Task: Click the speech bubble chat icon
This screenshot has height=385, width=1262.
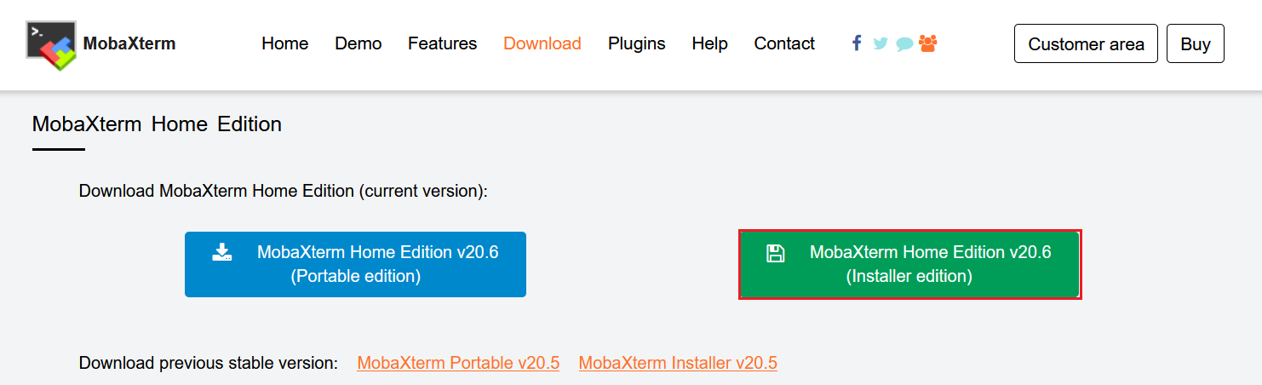Action: tap(904, 44)
